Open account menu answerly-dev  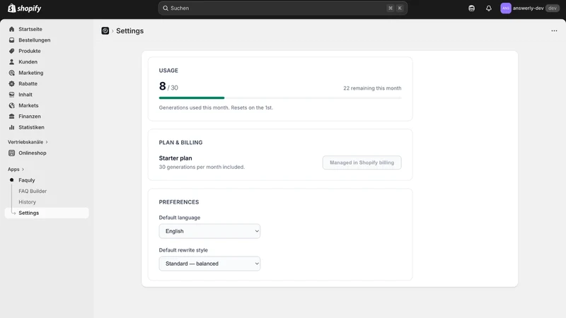tap(530, 8)
